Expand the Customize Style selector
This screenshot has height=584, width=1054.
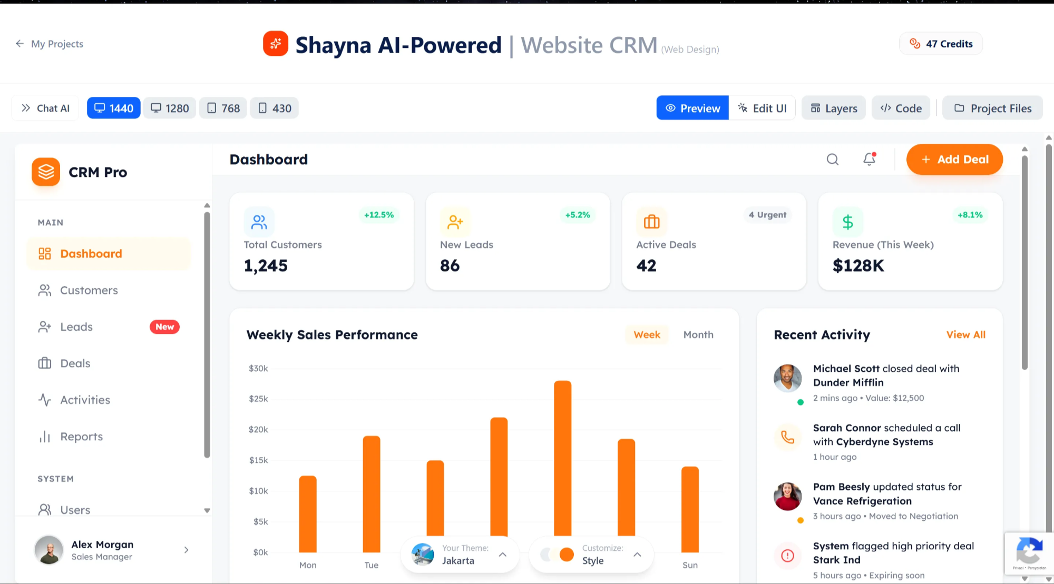click(x=637, y=555)
